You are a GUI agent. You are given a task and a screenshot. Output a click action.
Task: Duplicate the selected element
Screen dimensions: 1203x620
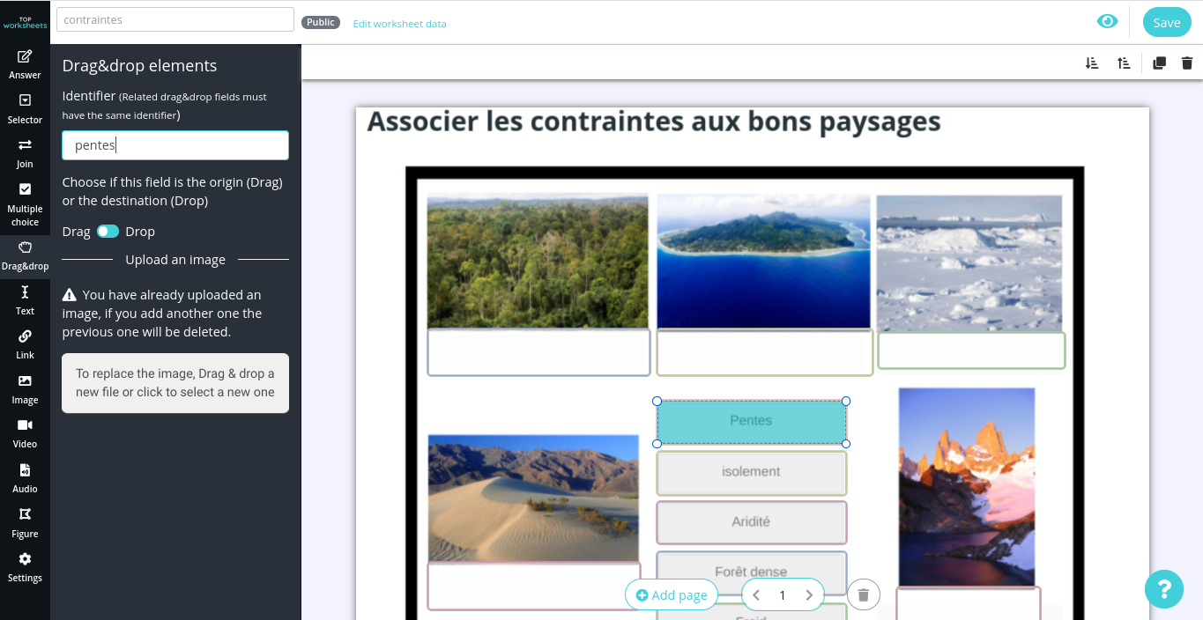[x=1160, y=63]
